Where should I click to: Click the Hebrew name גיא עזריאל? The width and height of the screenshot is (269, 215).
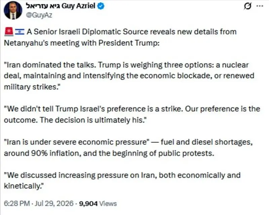43,6
